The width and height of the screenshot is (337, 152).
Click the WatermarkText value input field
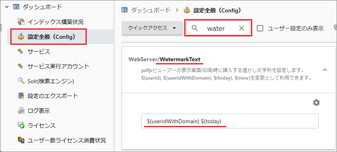pyautogui.click(x=230, y=121)
